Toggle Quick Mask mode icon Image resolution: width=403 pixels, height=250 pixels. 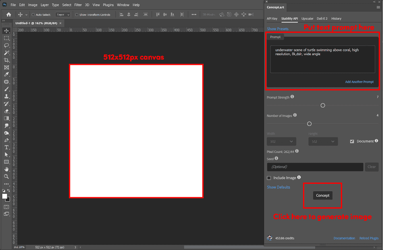6,207
